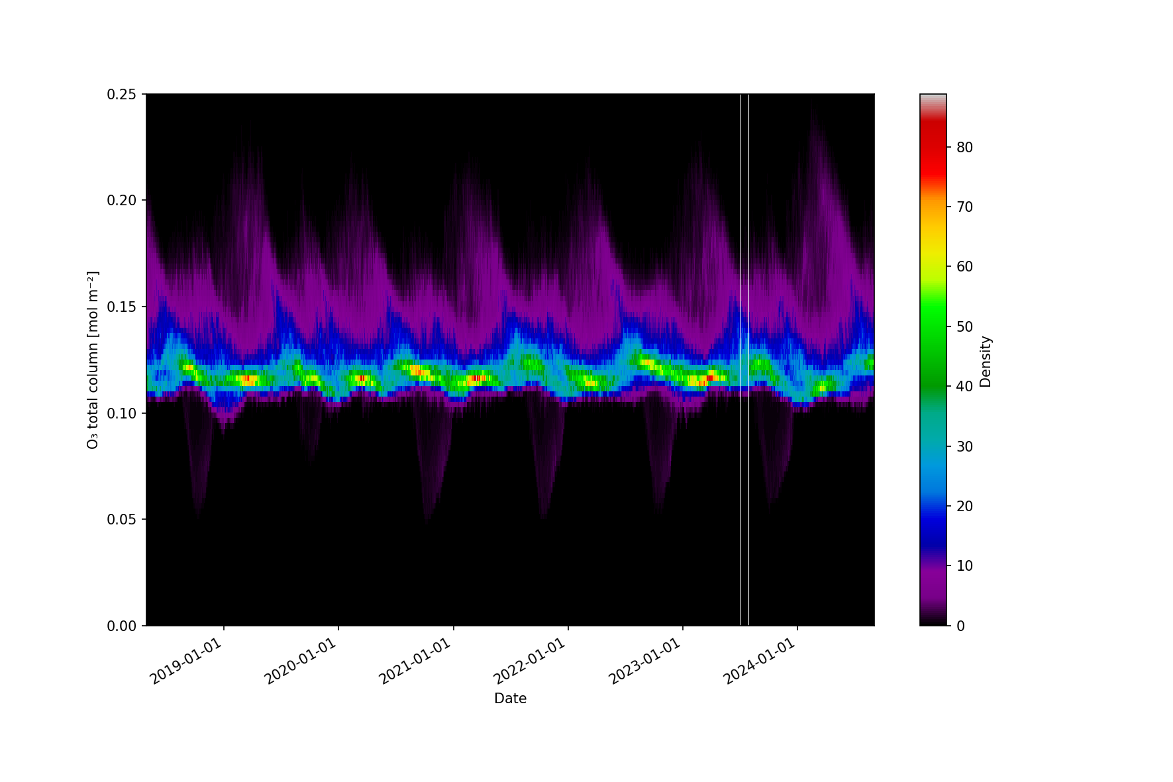1173x782 pixels.
Task: Click the 0.25 y-axis tick label
Action: point(122,95)
